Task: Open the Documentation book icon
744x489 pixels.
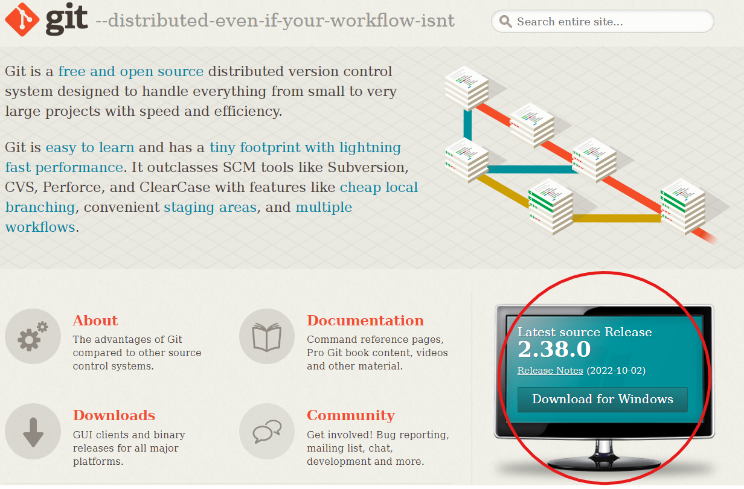Action: click(267, 337)
